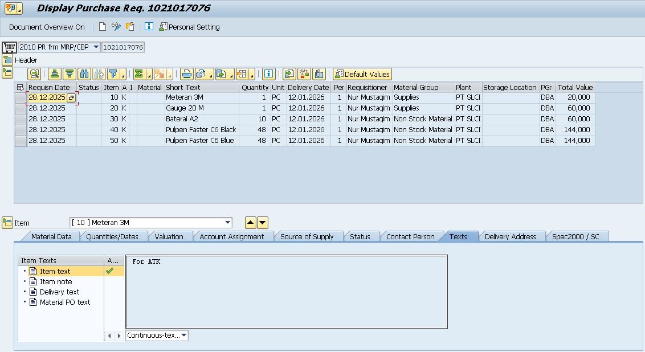Click the Print icon in item toolbar
The image size is (645, 352).
coord(186,74)
